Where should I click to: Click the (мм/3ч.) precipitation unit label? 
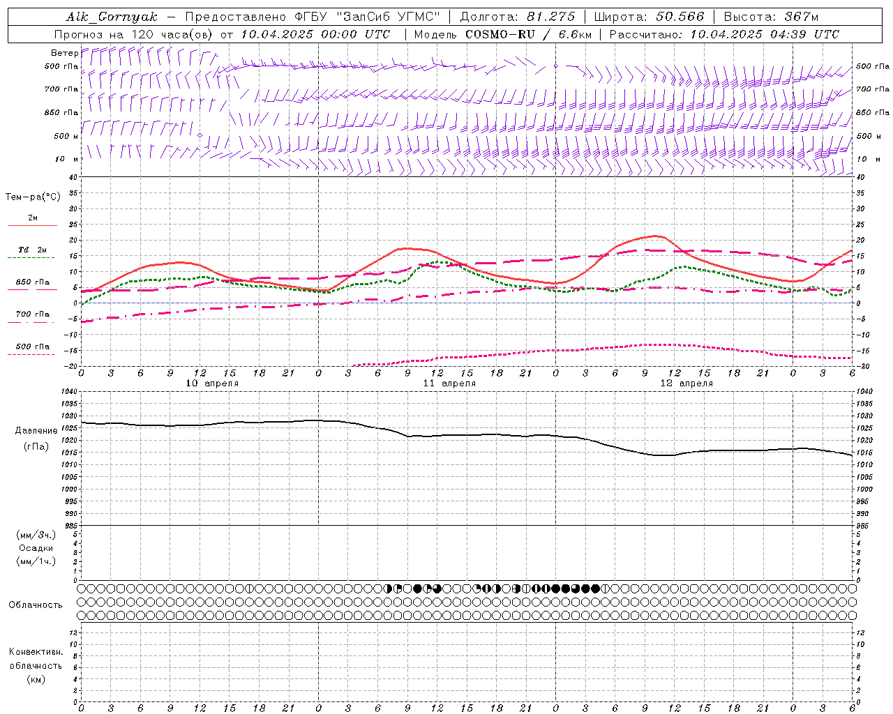tap(36, 535)
